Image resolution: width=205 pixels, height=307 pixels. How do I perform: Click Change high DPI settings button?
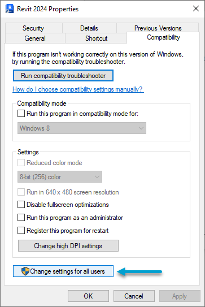point(68,246)
